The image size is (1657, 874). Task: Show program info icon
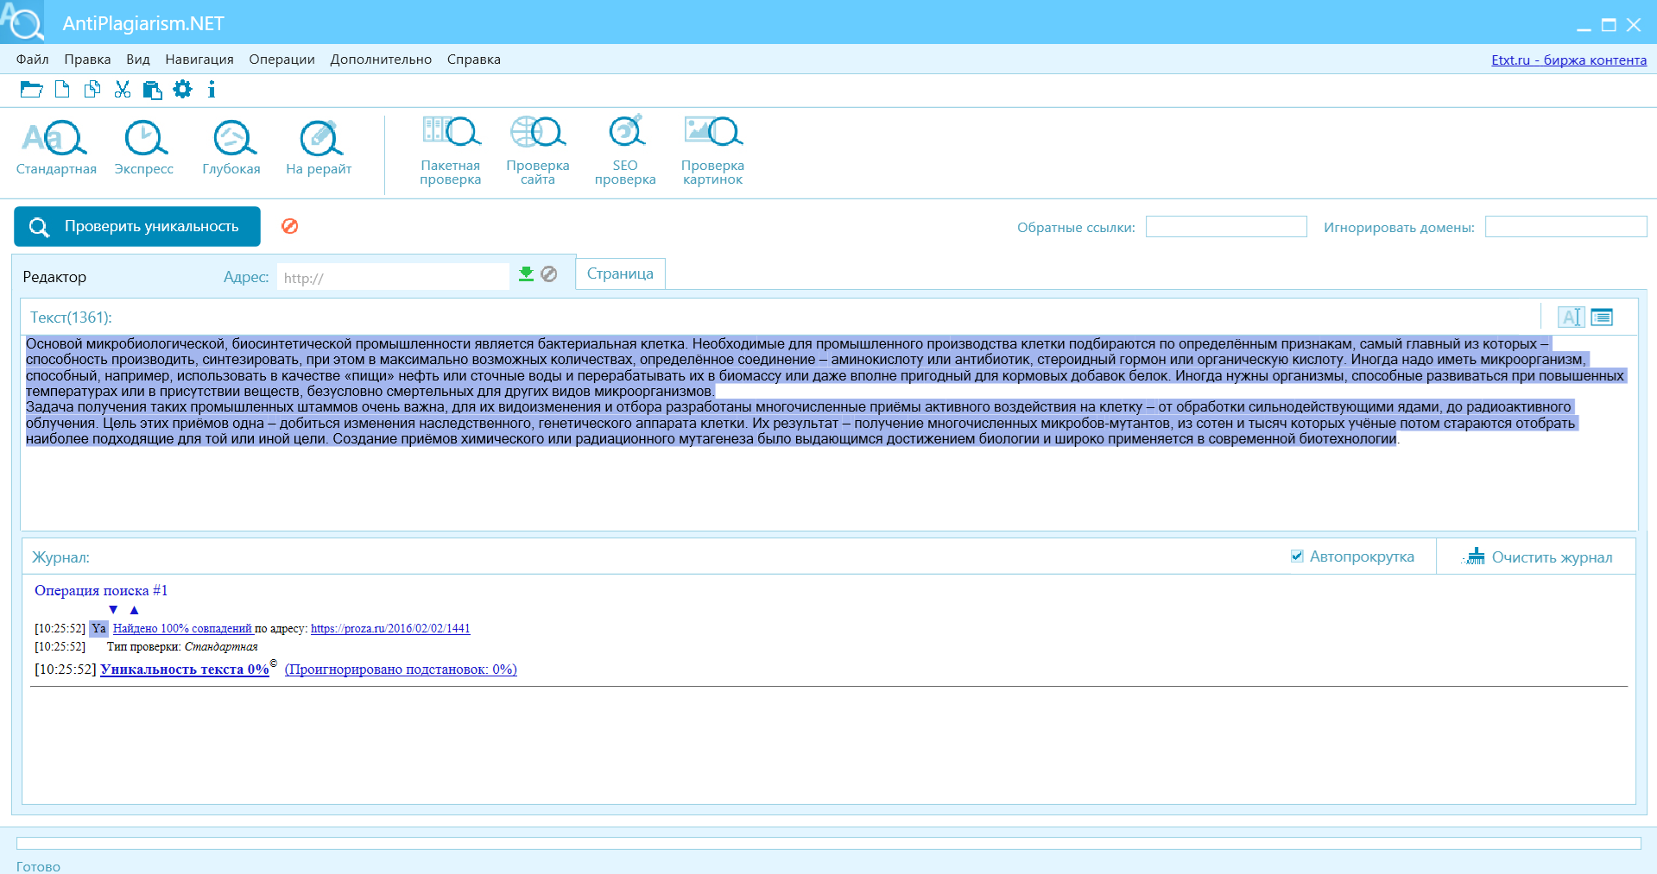pyautogui.click(x=212, y=90)
